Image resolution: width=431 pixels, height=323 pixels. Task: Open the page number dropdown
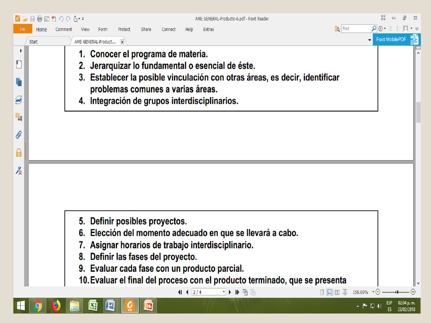(x=224, y=292)
